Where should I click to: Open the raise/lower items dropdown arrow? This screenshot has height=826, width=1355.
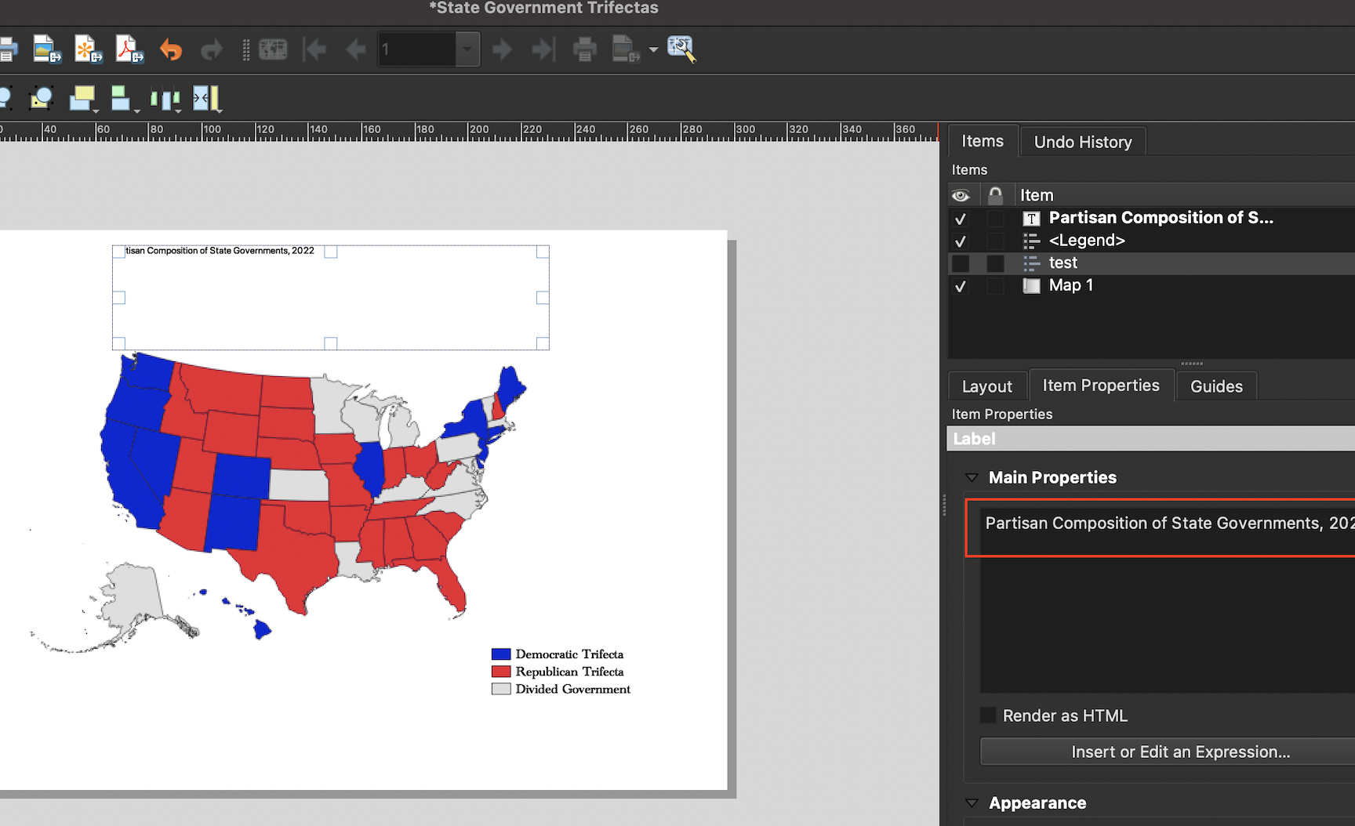tap(96, 110)
